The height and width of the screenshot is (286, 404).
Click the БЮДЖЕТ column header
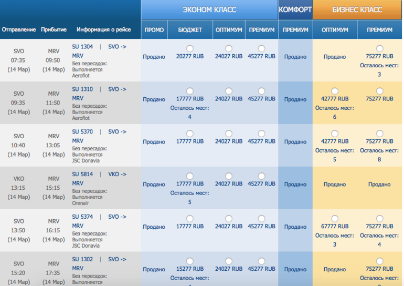tap(190, 29)
